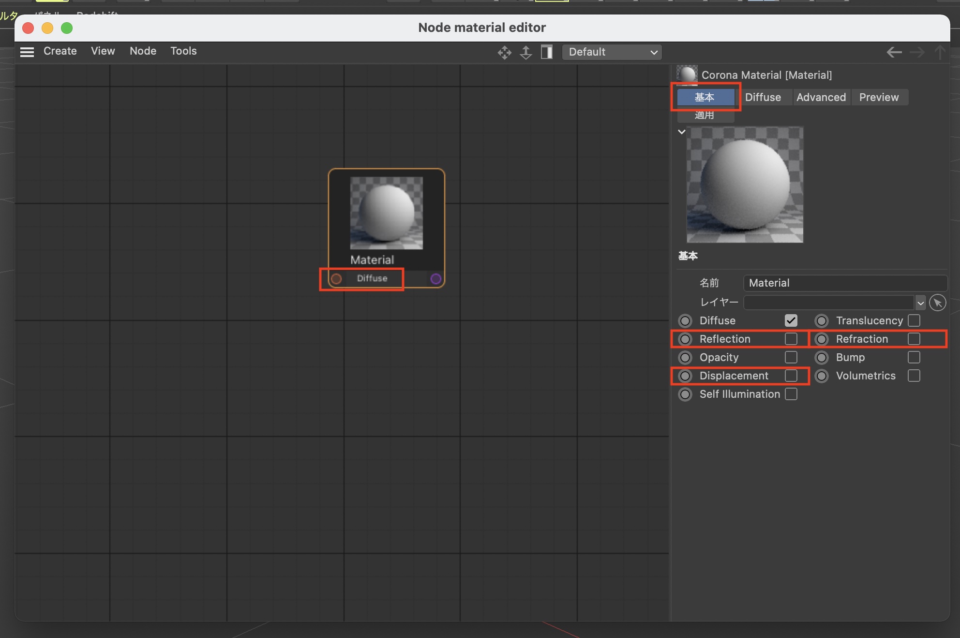
Task: Click the orange Diffuse input port
Action: pos(336,279)
